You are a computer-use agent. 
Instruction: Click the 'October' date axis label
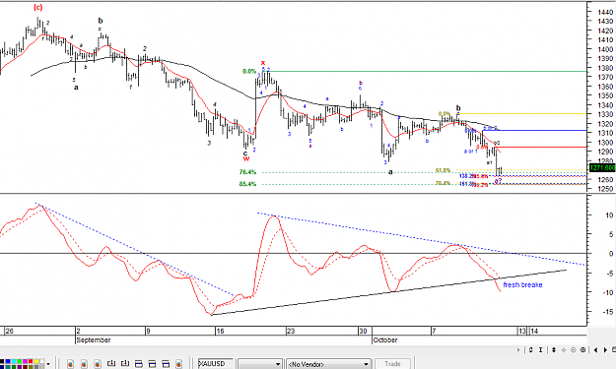385,340
